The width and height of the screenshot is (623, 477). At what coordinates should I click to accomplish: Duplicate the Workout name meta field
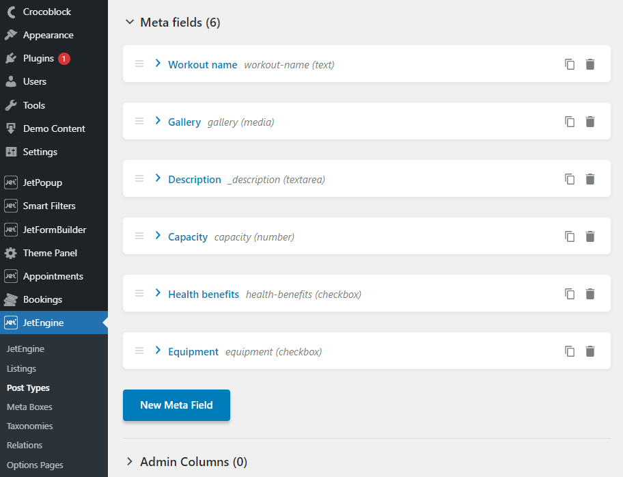tap(570, 64)
